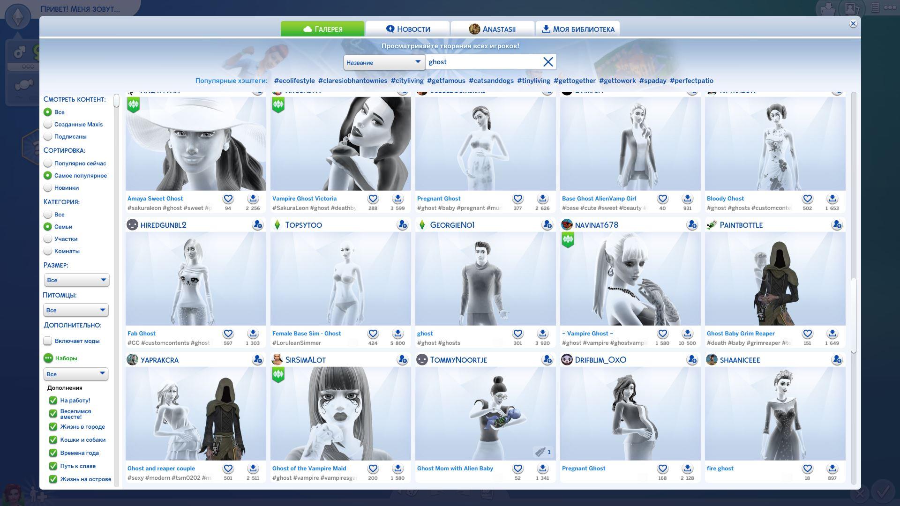Switch to the Моя библиотека tab
900x506 pixels.
[577, 29]
